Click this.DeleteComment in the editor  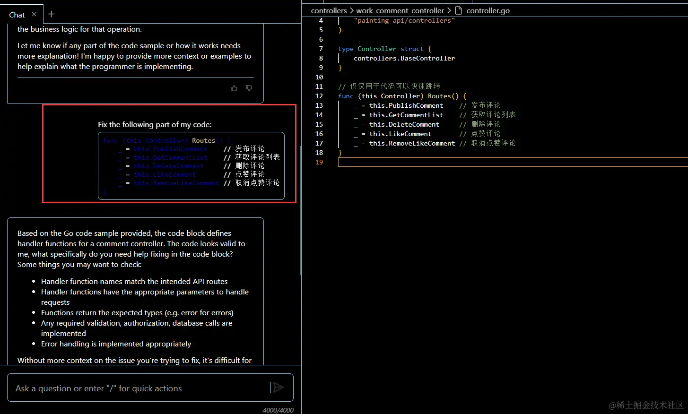click(404, 124)
